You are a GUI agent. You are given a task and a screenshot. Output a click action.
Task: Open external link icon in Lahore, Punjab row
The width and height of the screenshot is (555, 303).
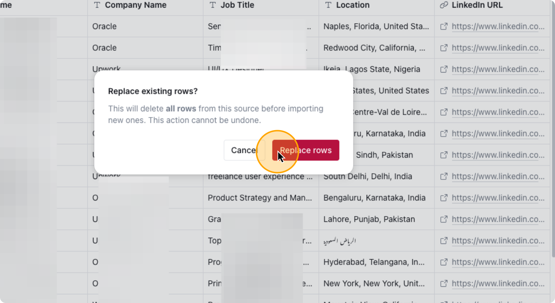tap(444, 219)
